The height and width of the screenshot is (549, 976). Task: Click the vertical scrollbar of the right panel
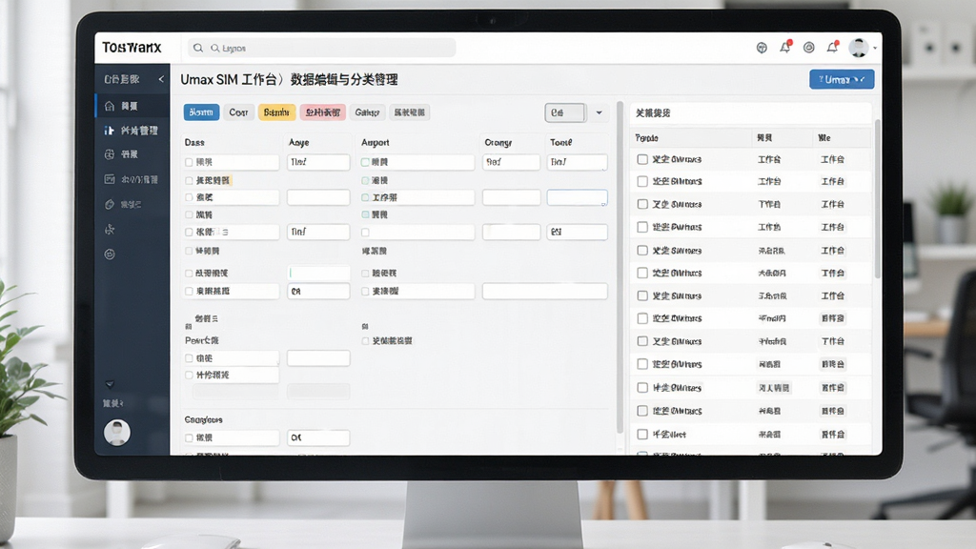878,199
